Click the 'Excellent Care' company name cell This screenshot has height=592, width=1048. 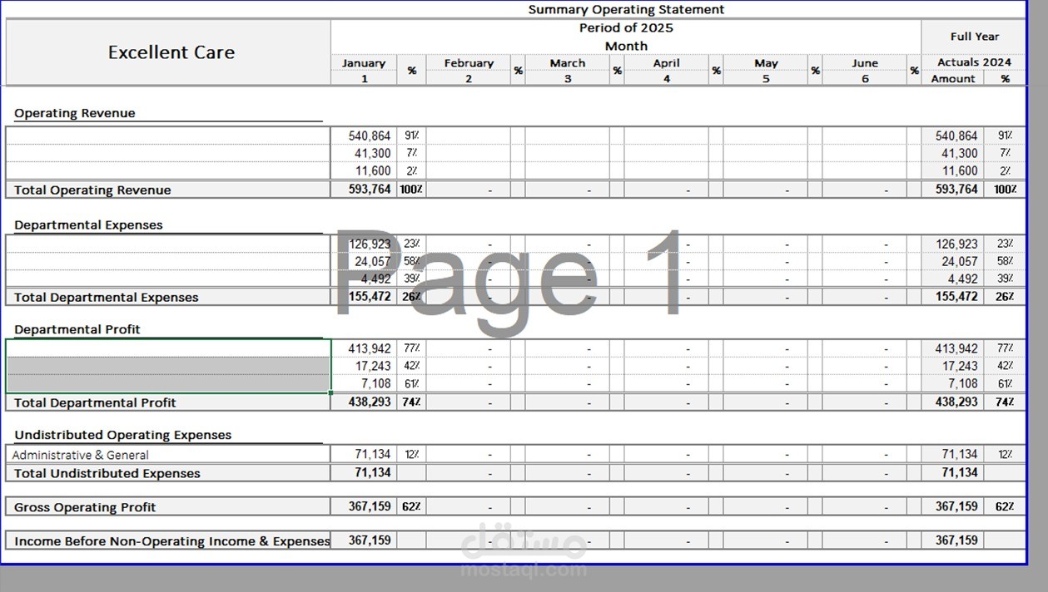click(x=171, y=52)
